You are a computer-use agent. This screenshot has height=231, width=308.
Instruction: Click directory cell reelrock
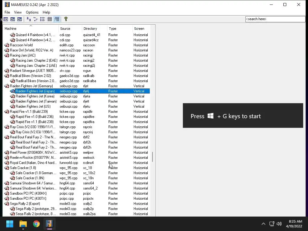(x=89, y=158)
